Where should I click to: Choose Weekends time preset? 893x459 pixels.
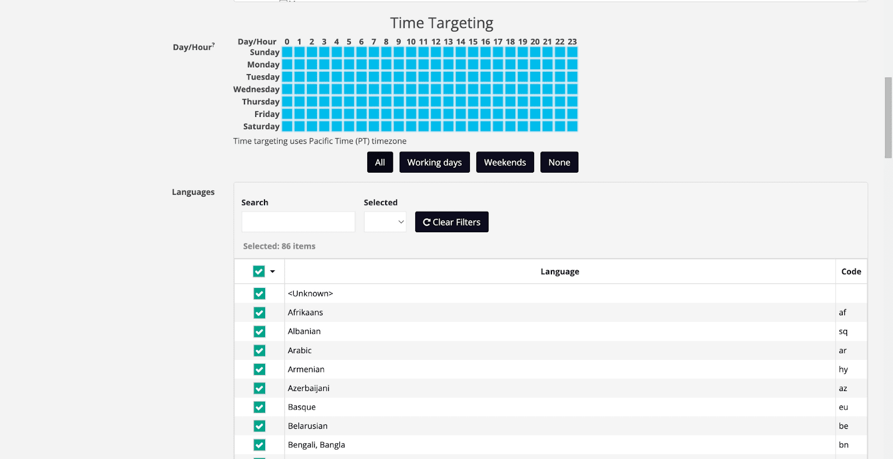505,163
